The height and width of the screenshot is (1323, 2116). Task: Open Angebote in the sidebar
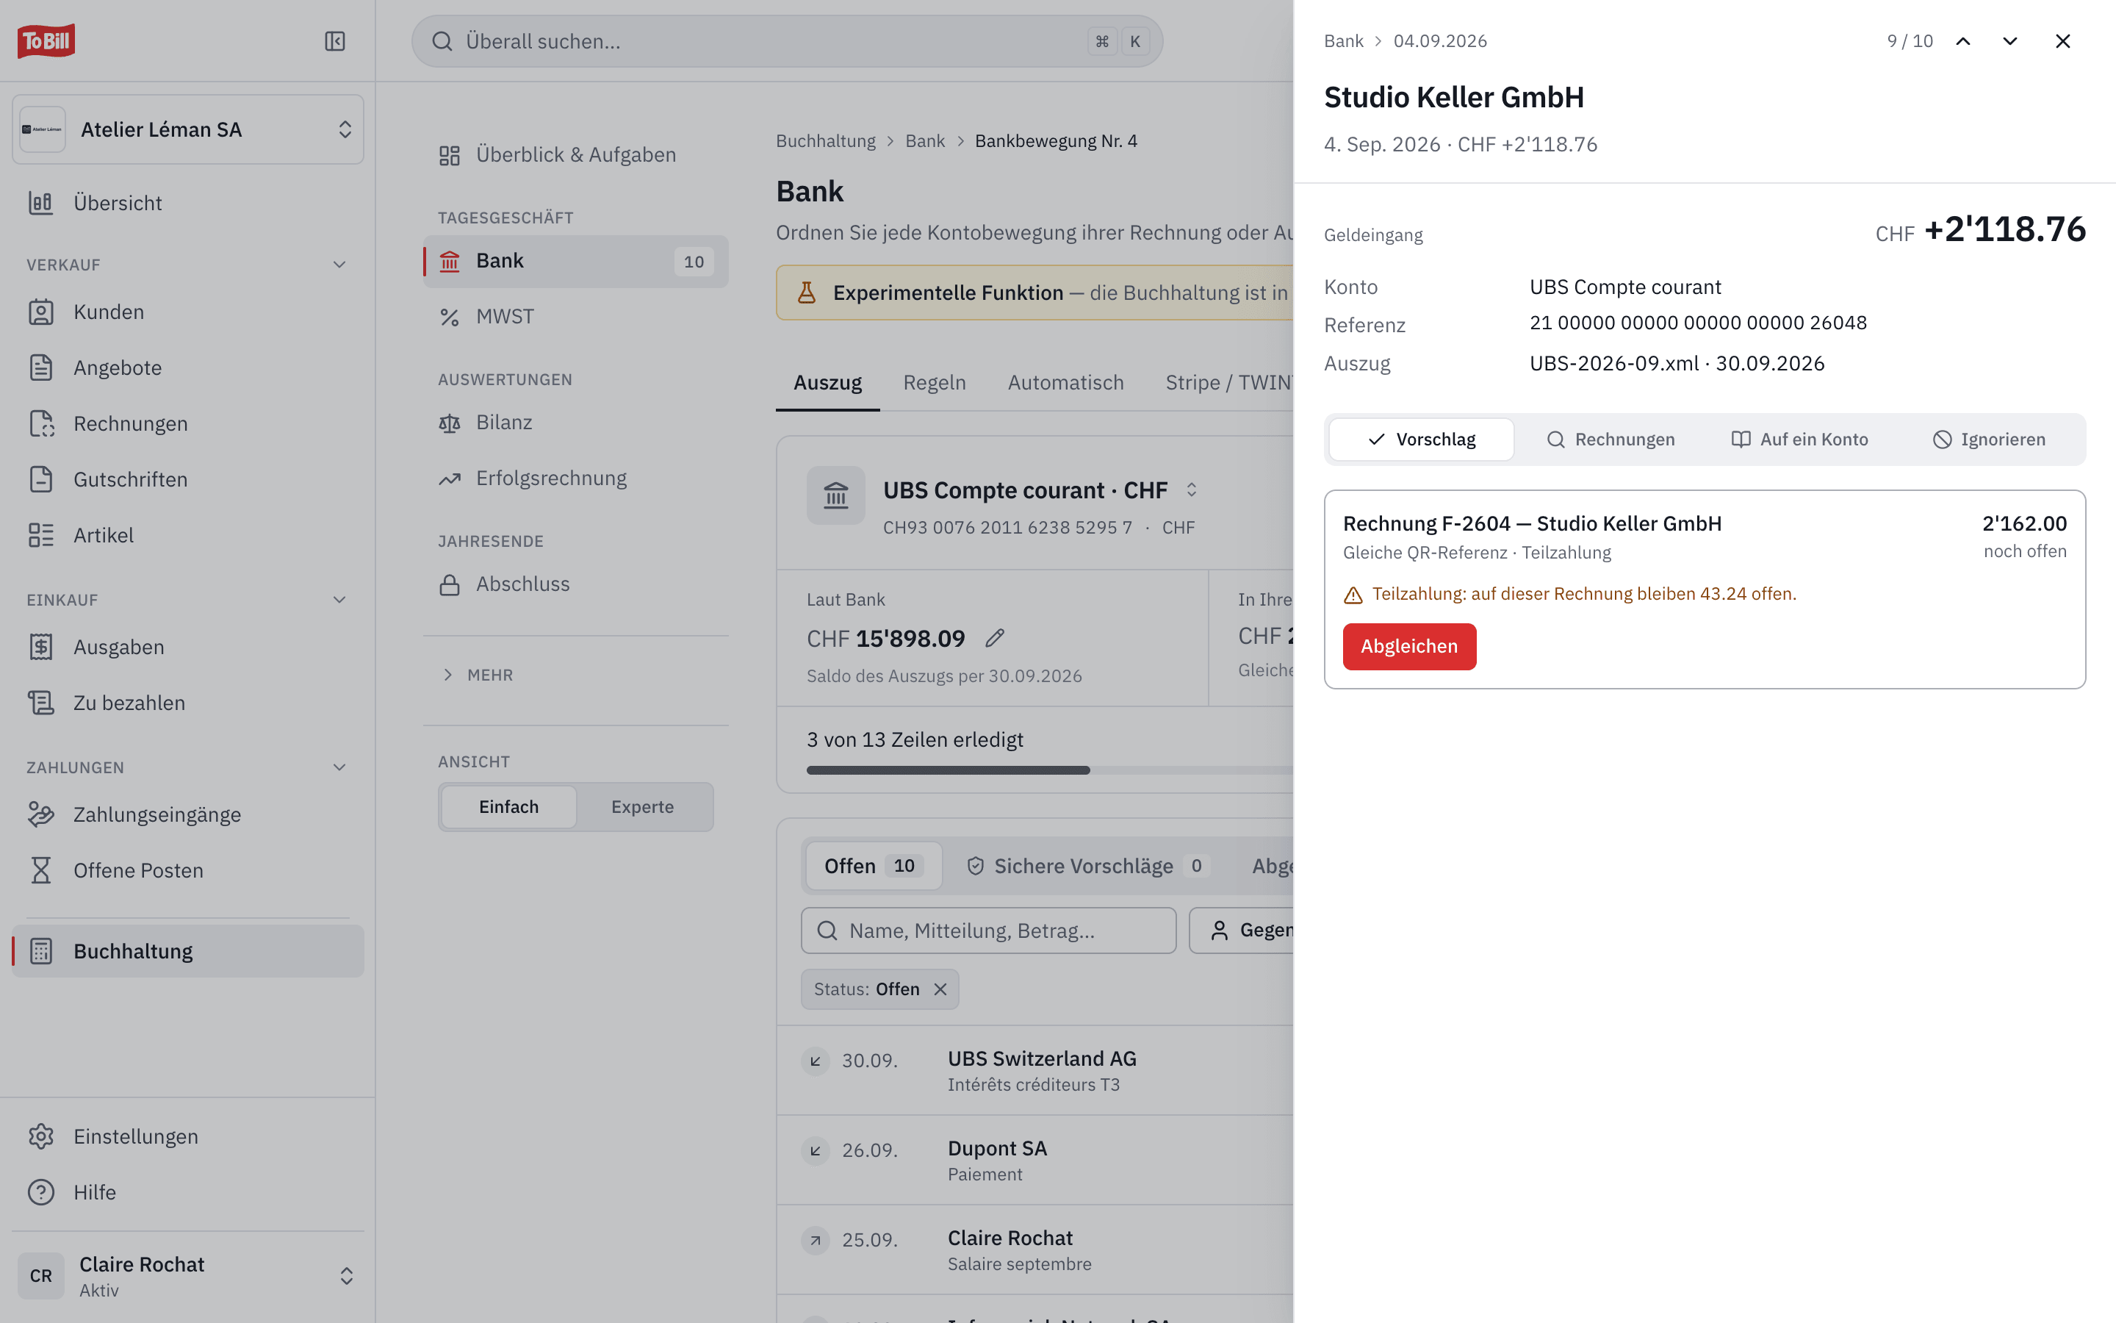(188, 367)
